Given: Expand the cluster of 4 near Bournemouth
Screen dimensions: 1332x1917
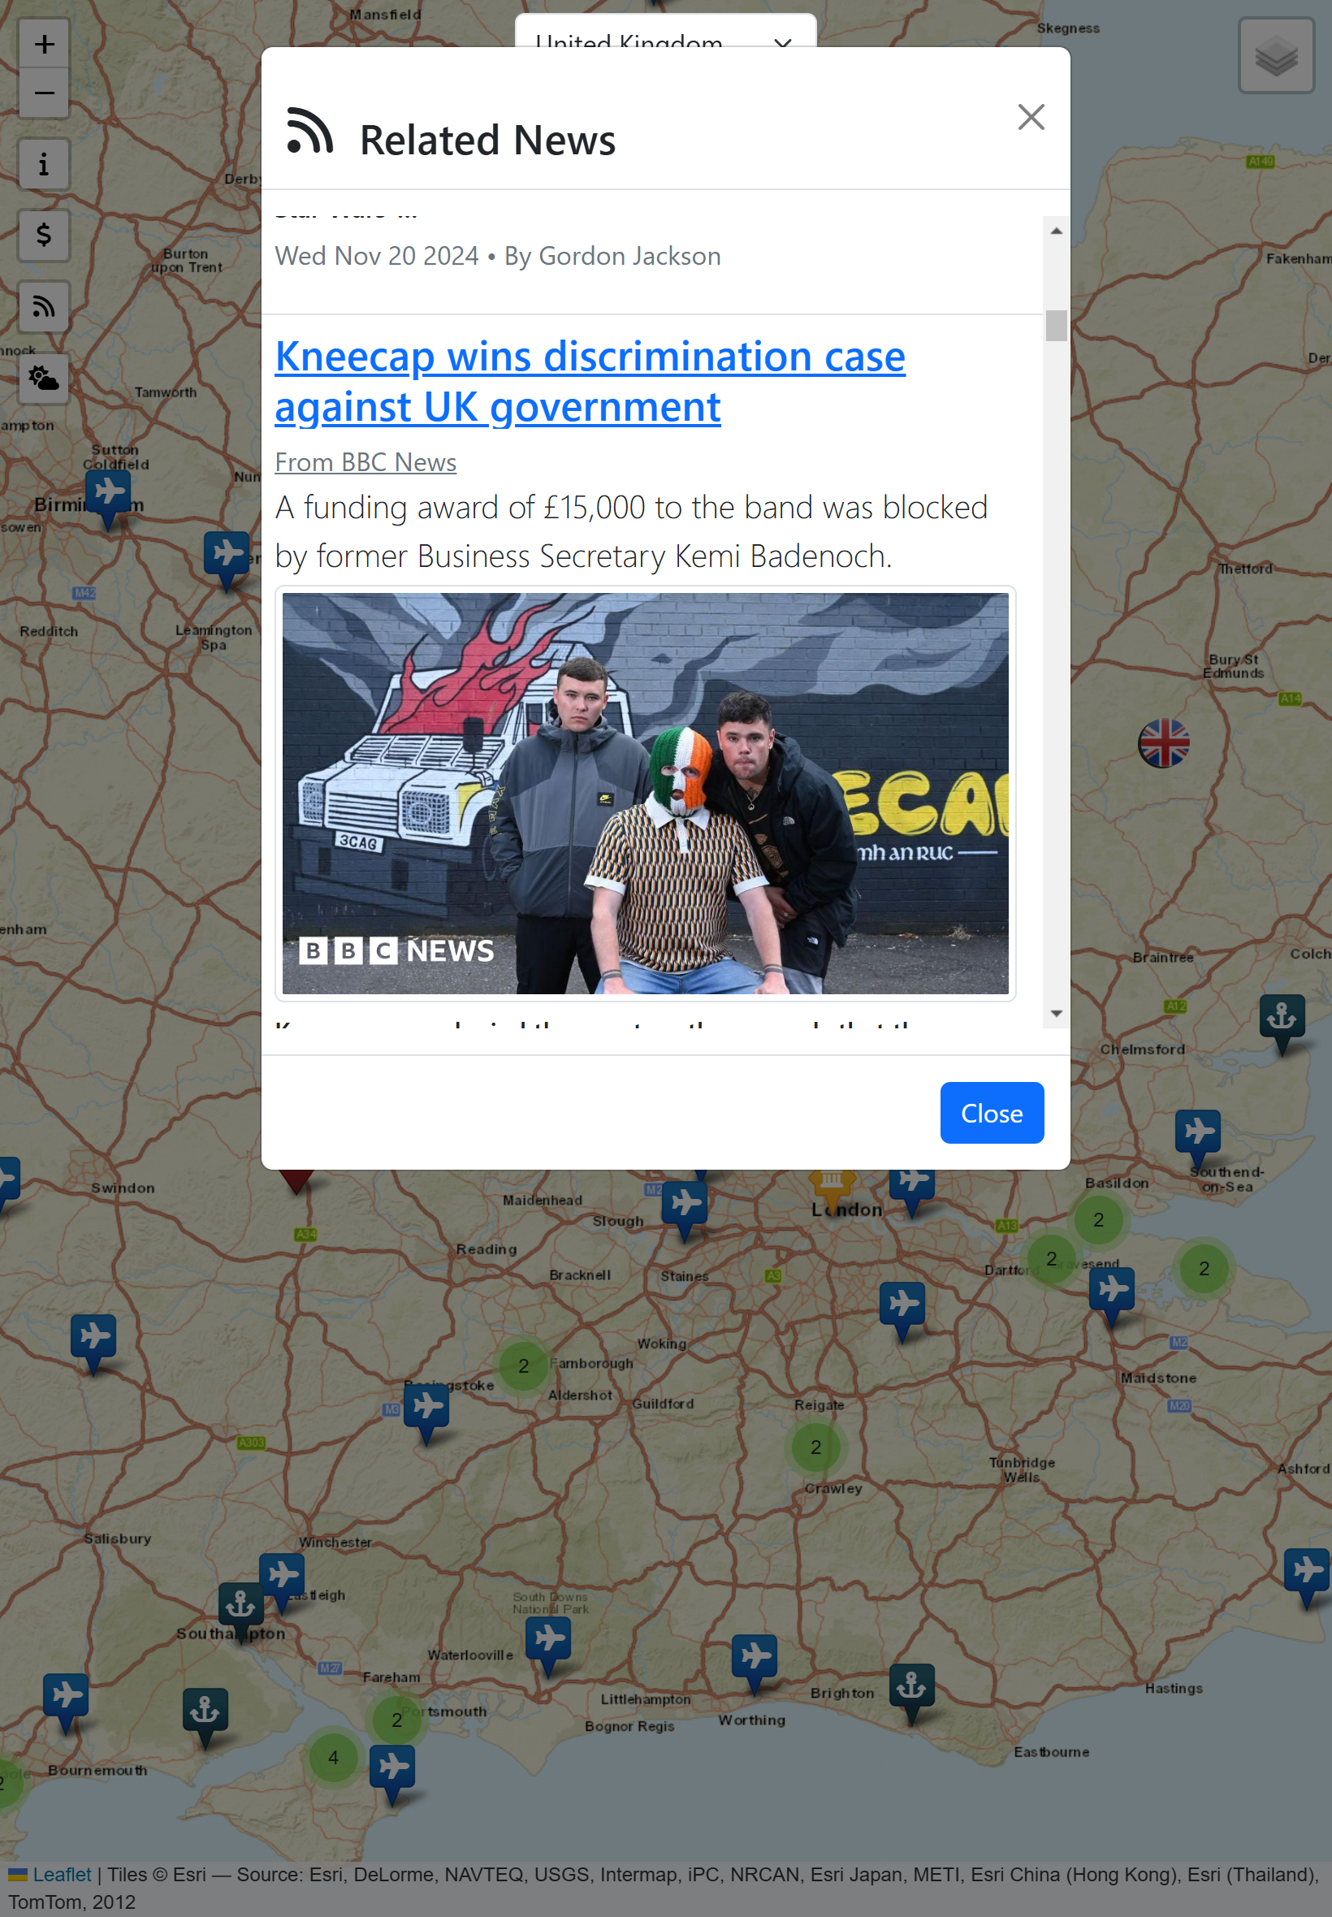Looking at the screenshot, I should click(x=333, y=1758).
